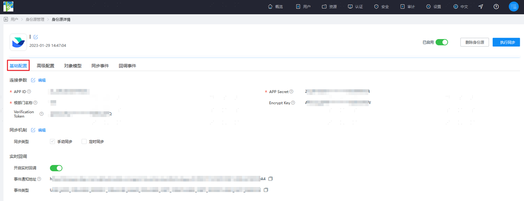Open the 认证 authentication menu
The width and height of the screenshot is (524, 201).
coord(355,7)
